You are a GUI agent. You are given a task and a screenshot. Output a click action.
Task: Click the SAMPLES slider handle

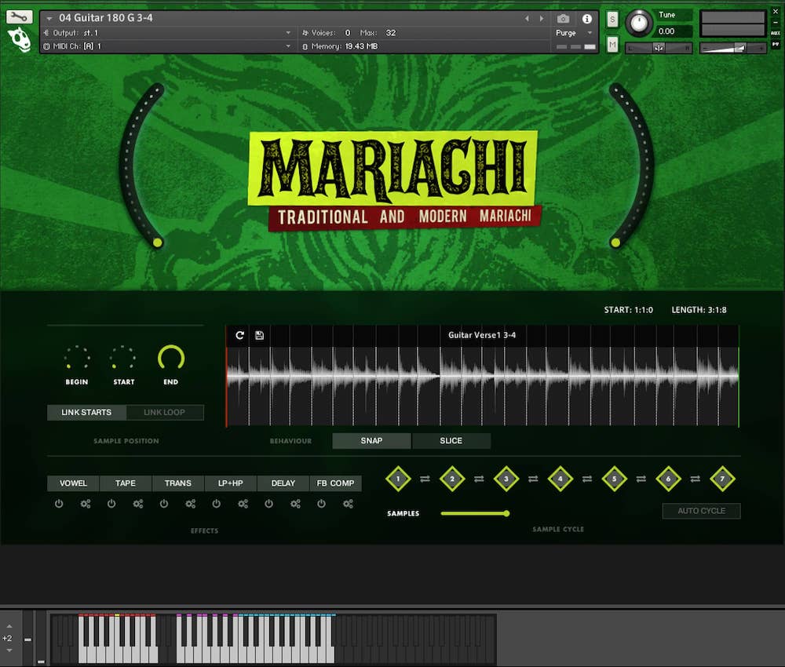(x=506, y=513)
